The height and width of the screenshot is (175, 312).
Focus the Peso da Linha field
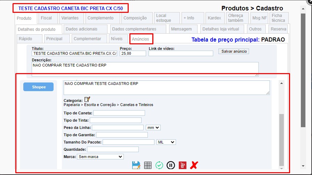(118, 128)
